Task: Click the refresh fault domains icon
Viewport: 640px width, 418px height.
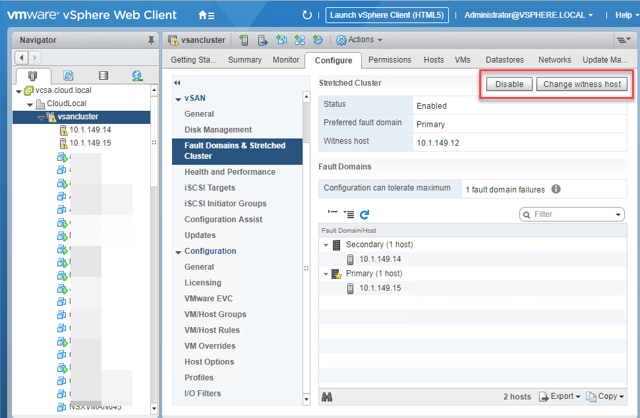Action: click(364, 214)
